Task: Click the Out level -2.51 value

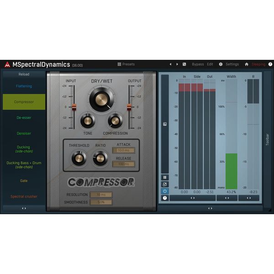Action: point(210,192)
